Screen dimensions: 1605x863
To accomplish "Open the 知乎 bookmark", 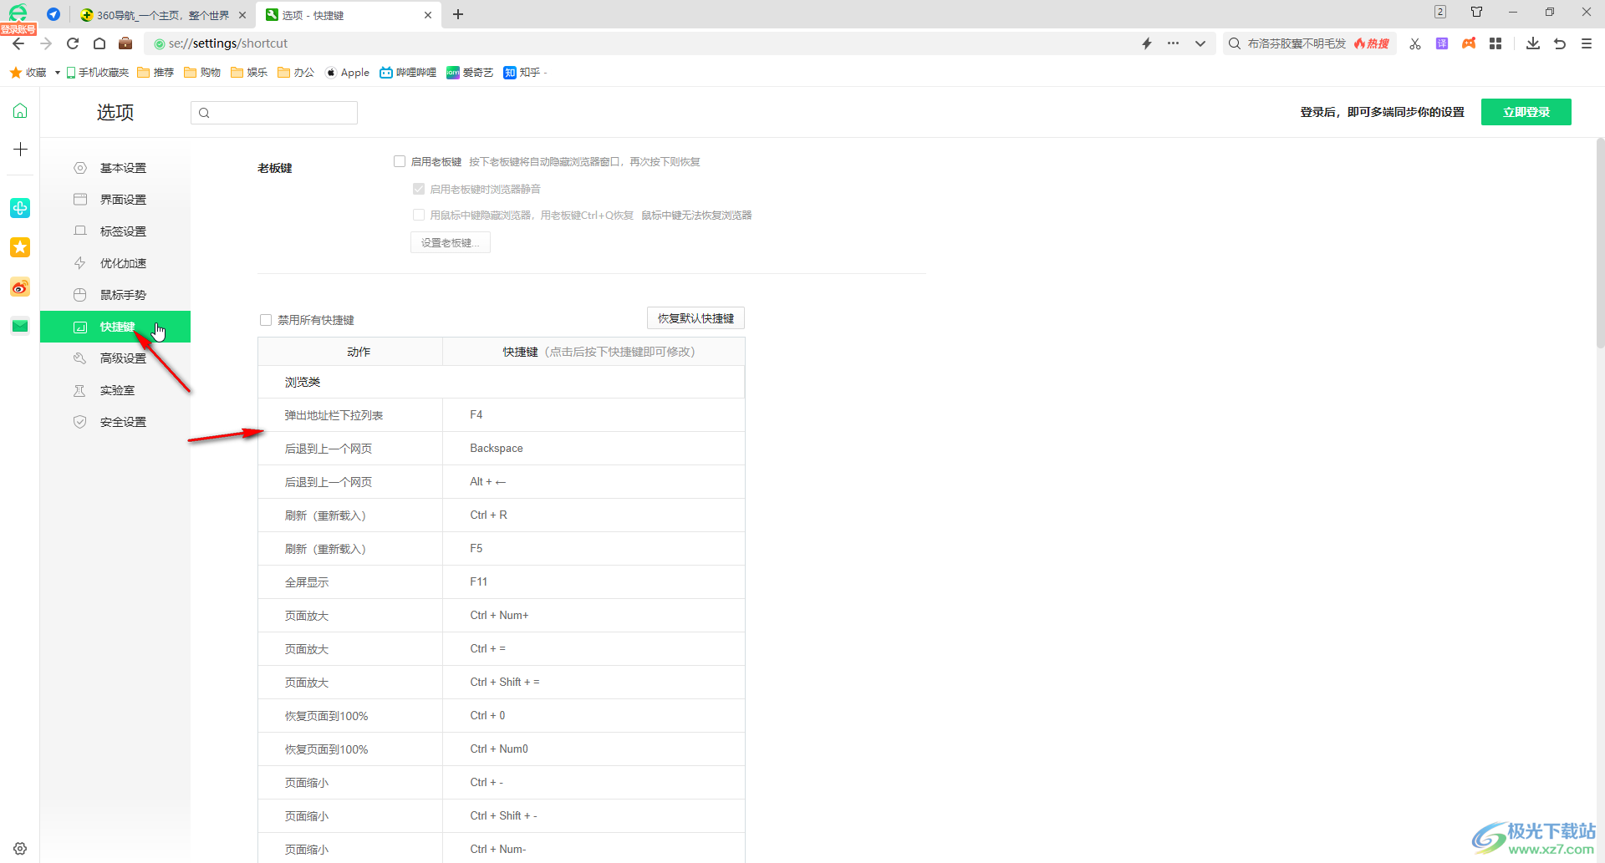I will pos(522,73).
